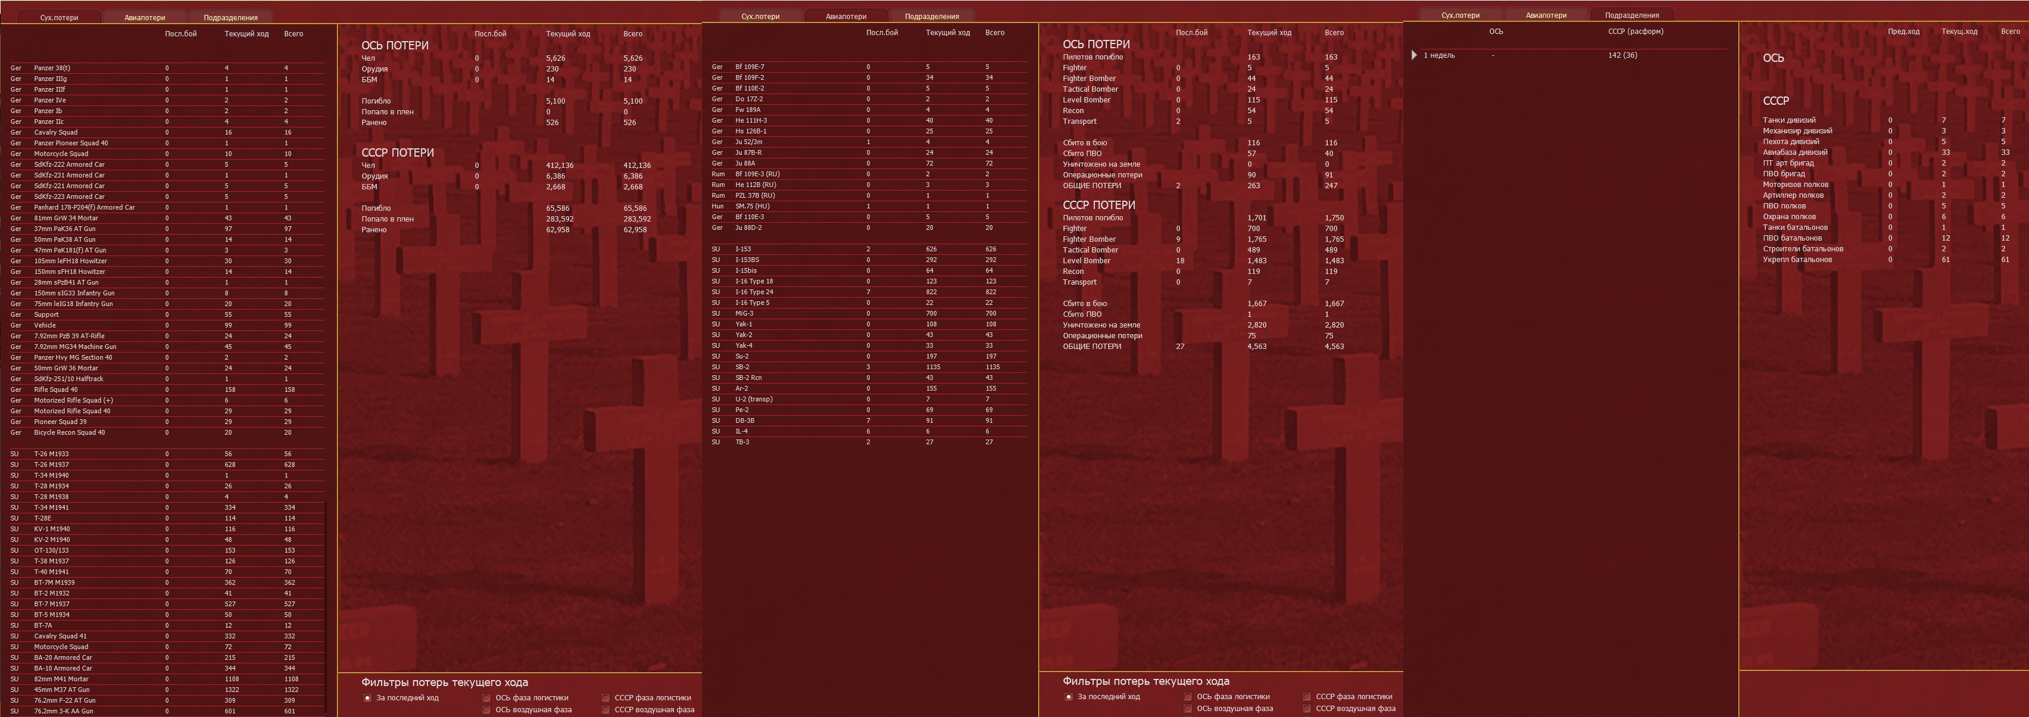Select 'За последний ход' radio under air losses
2029x717 pixels.
(x=1069, y=697)
